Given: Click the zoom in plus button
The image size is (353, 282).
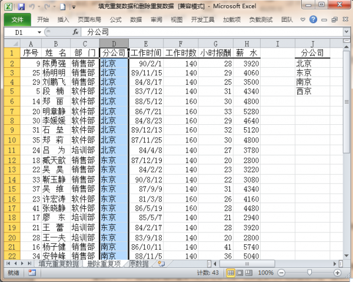Looking at the screenshot, I should point(336,273).
